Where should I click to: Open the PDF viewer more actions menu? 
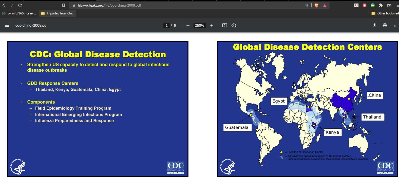click(x=395, y=25)
